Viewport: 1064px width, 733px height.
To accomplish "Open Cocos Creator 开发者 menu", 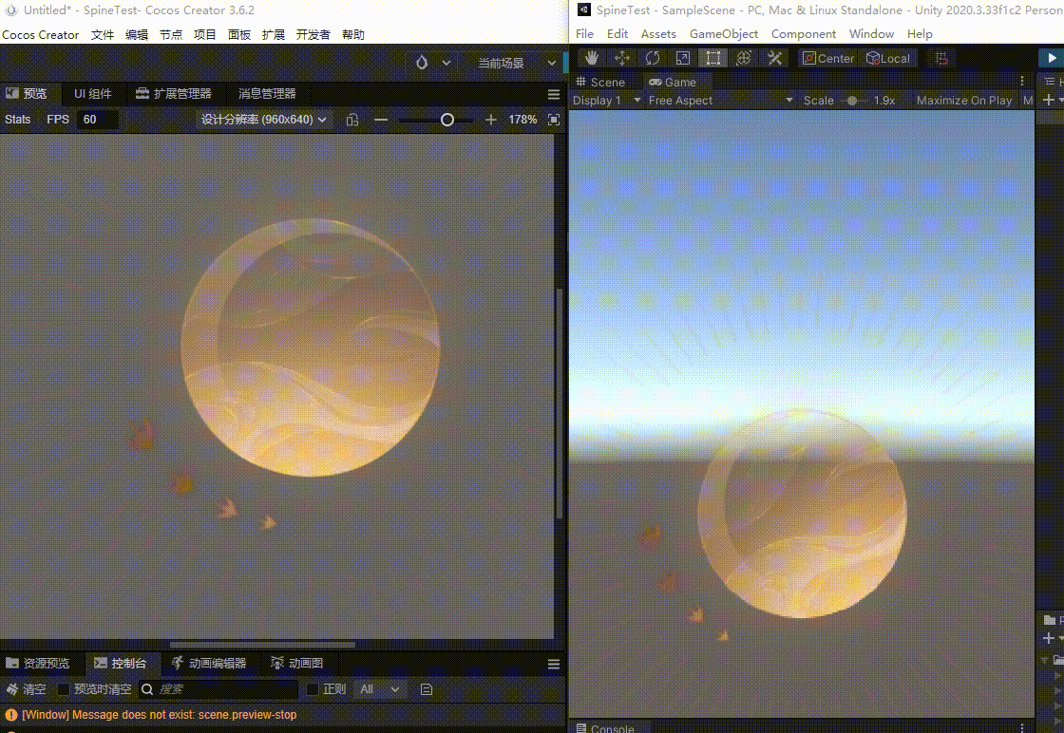I will [x=313, y=34].
